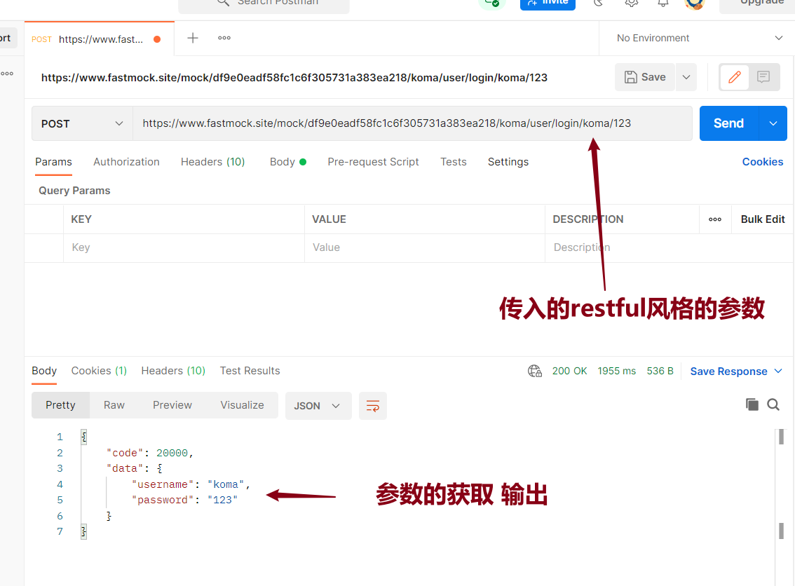Select the Preview view button

(x=172, y=405)
